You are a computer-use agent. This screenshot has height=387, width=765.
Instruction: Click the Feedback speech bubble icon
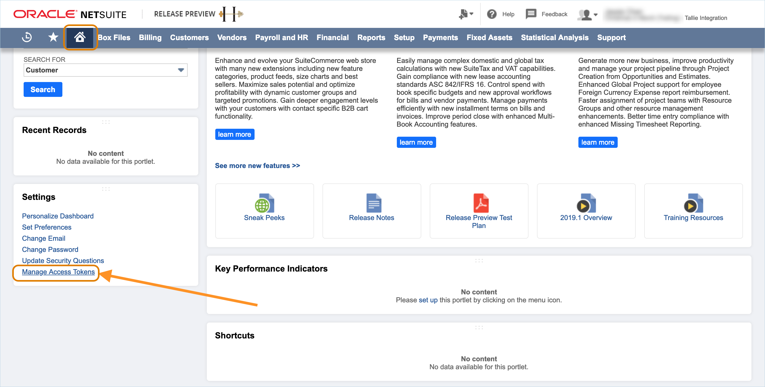click(531, 14)
